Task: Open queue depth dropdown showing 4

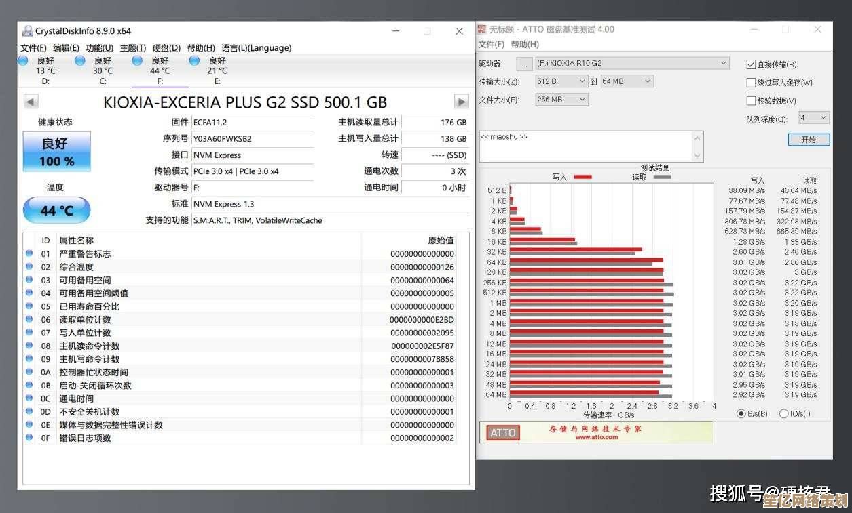Action: pyautogui.click(x=814, y=118)
